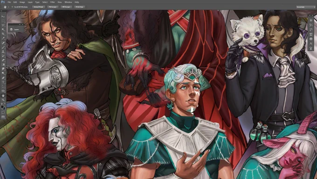The image size is (317, 179).
Task: Click the Fill Screen button
Action: tap(66, 7)
